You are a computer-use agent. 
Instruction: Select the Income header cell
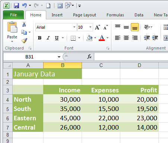coord(63,90)
